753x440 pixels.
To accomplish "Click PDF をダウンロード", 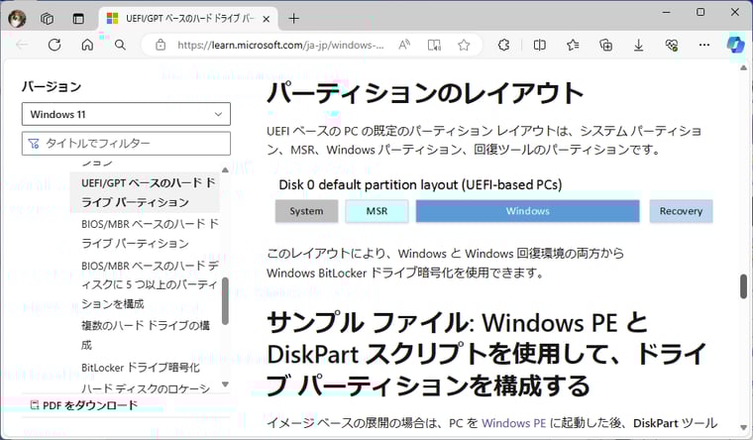I will [x=84, y=405].
